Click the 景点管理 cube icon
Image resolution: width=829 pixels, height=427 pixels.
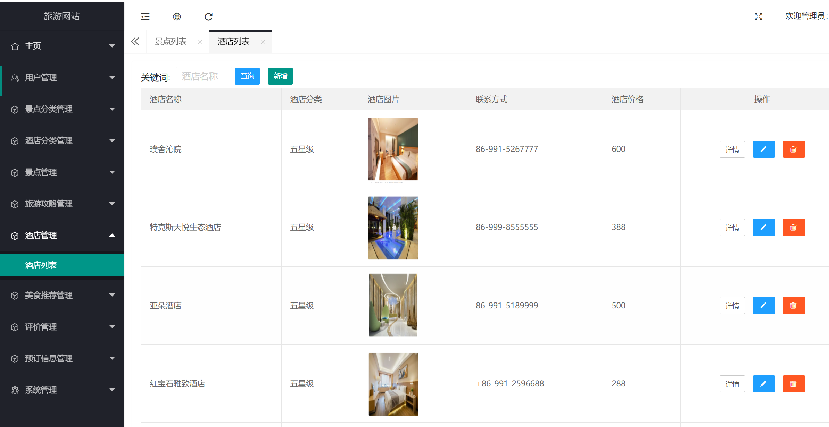tap(15, 173)
